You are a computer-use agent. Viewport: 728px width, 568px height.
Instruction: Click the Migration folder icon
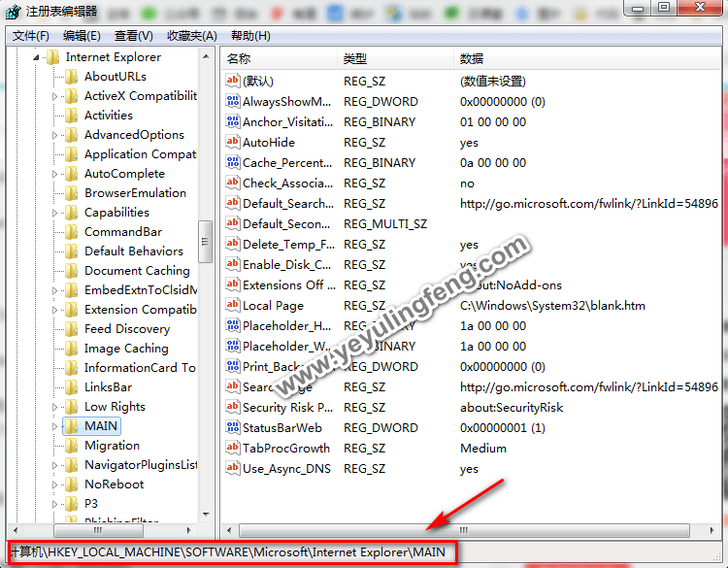pyautogui.click(x=71, y=446)
